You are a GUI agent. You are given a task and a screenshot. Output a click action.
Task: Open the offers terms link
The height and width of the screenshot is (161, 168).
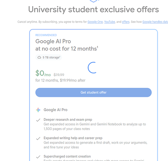pyautogui.click(x=126, y=22)
